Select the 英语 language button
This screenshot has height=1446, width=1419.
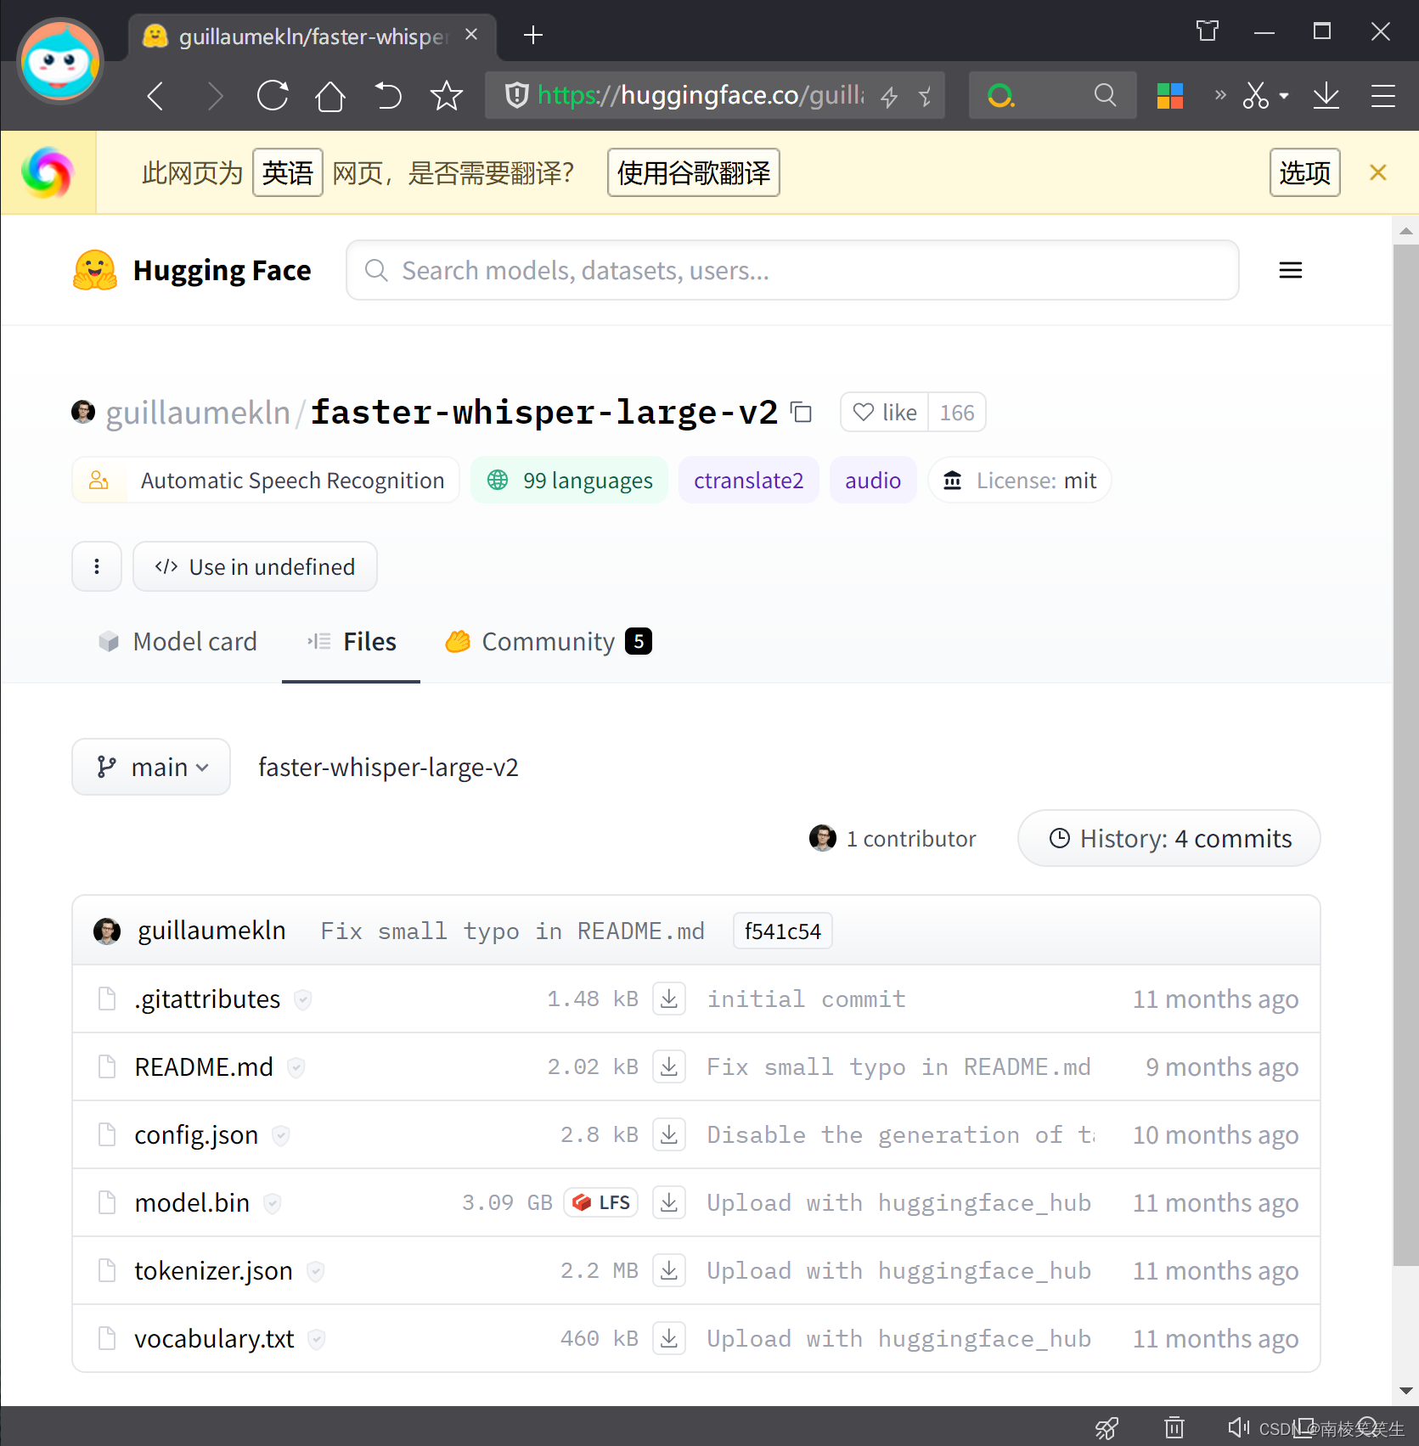pos(288,172)
